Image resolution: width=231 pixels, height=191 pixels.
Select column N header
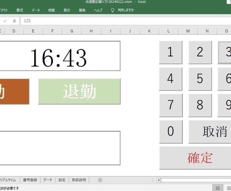(x=207, y=31)
